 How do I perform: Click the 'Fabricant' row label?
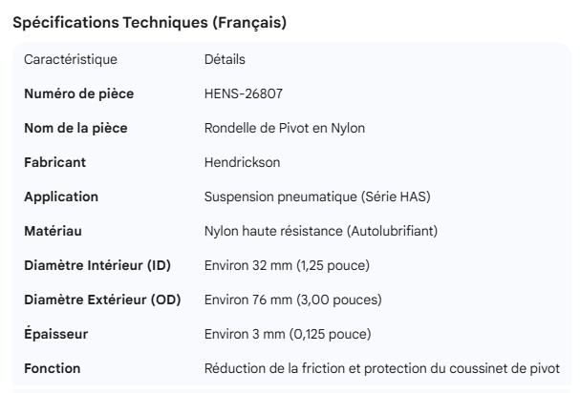(54, 162)
